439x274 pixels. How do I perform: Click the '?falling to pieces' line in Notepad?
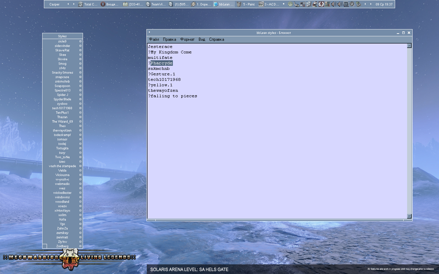(x=173, y=96)
